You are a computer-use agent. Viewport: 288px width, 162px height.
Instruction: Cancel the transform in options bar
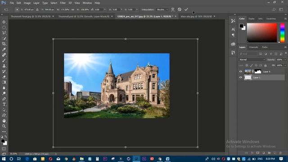click(180, 9)
